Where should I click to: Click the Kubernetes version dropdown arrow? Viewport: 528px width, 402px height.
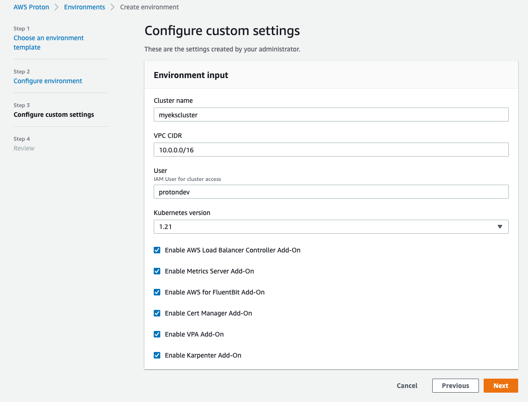pos(499,227)
